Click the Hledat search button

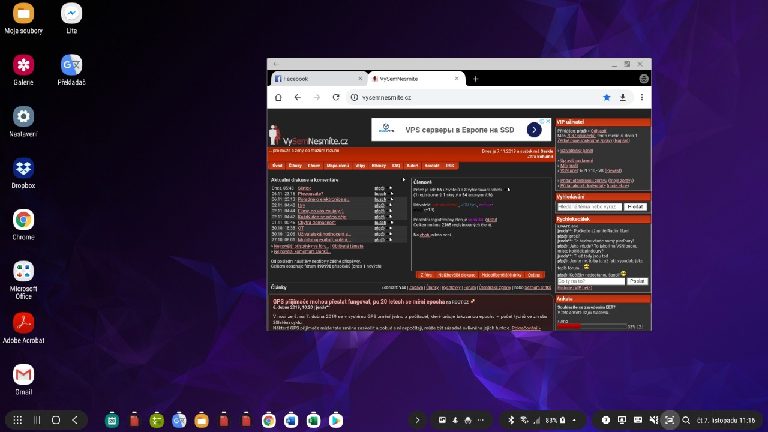tap(635, 206)
